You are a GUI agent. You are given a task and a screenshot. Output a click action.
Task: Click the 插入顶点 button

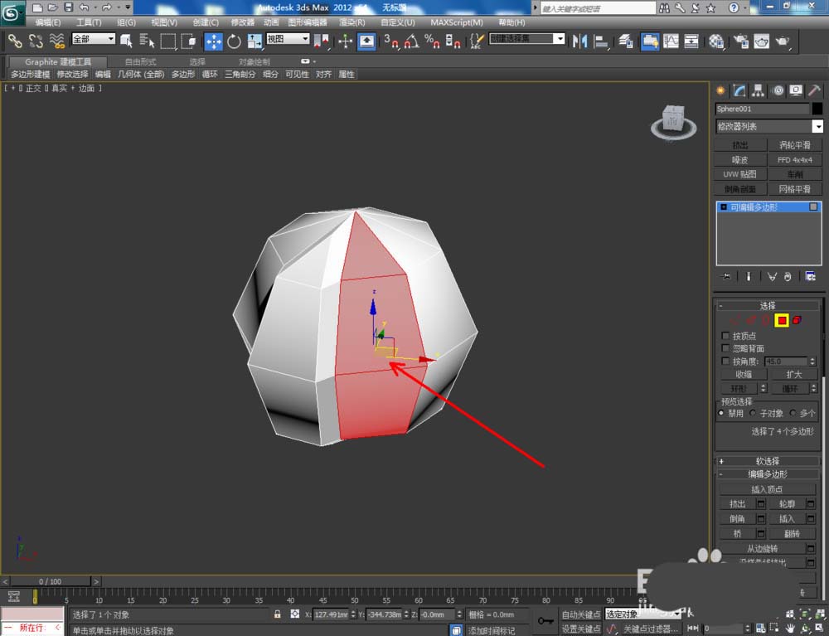click(x=767, y=489)
